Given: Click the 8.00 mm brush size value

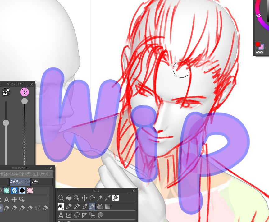Looking at the screenshot, I should click(x=6, y=92).
